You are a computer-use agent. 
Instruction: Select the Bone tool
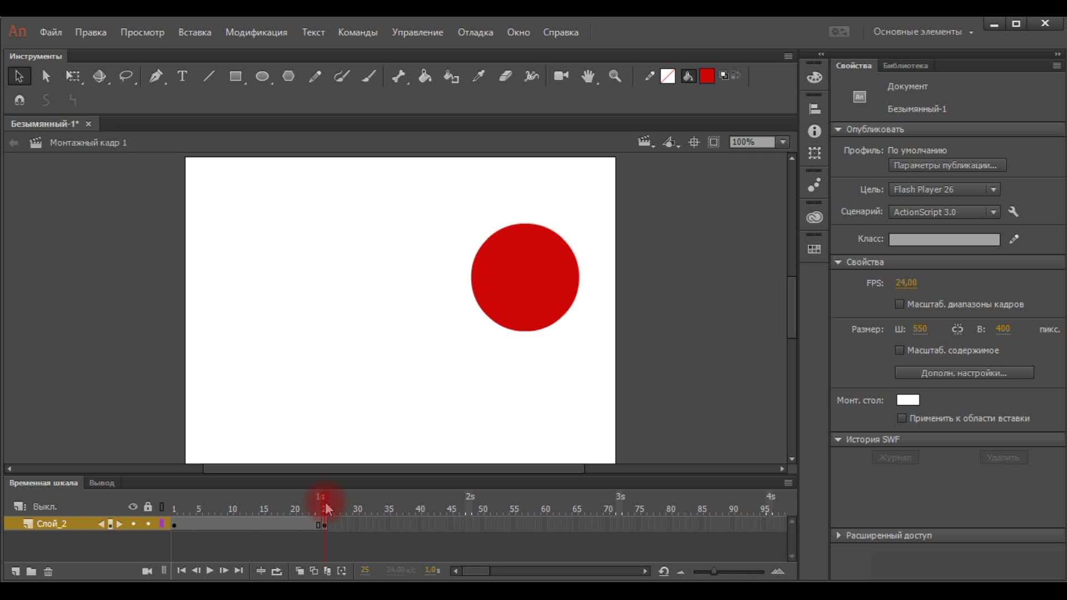pos(398,76)
